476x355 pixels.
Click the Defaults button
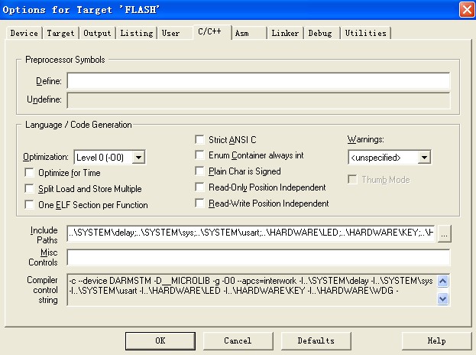tap(316, 340)
